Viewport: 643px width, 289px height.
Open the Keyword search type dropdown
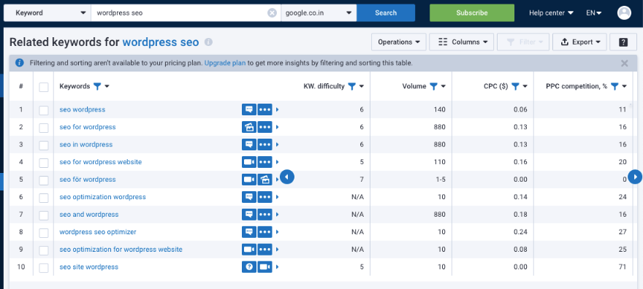point(47,12)
